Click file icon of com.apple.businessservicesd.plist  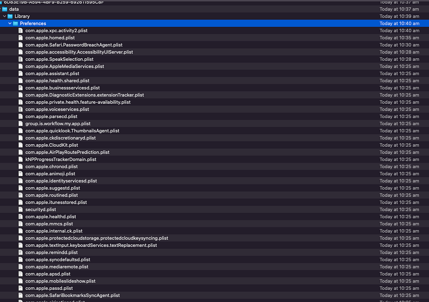tap(21, 88)
